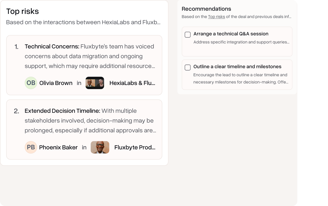Image resolution: width=328 pixels, height=206 pixels.
Task: Open the HexiaLabs & Fluxbyte meeting thumbnail
Action: tap(95, 83)
